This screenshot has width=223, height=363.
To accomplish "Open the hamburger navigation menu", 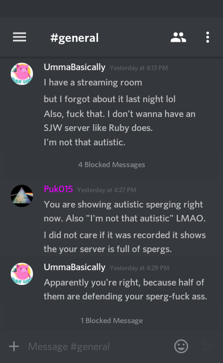I will [20, 37].
